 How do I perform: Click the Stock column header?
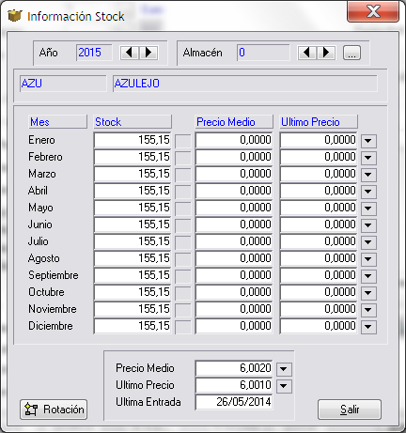(x=133, y=122)
